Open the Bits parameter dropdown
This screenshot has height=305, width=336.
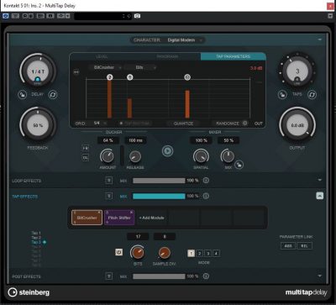pyautogui.click(x=141, y=67)
